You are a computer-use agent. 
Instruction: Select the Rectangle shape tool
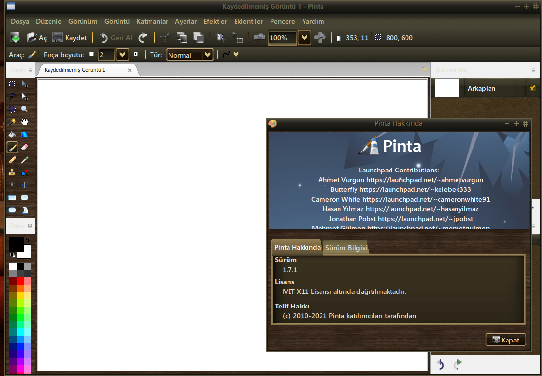(12, 198)
